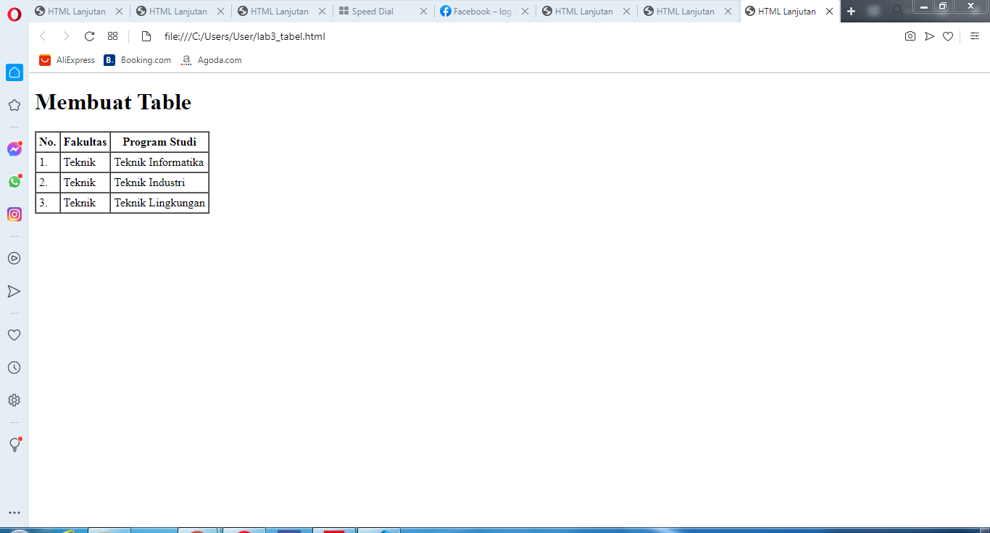Image resolution: width=990 pixels, height=533 pixels.
Task: Open Easy Setup via the sliders icon
Action: pyautogui.click(x=975, y=35)
